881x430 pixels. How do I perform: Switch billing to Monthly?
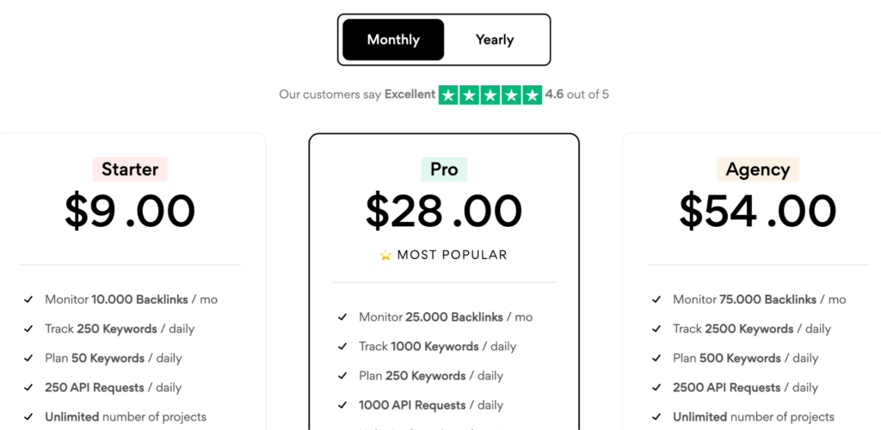(393, 40)
